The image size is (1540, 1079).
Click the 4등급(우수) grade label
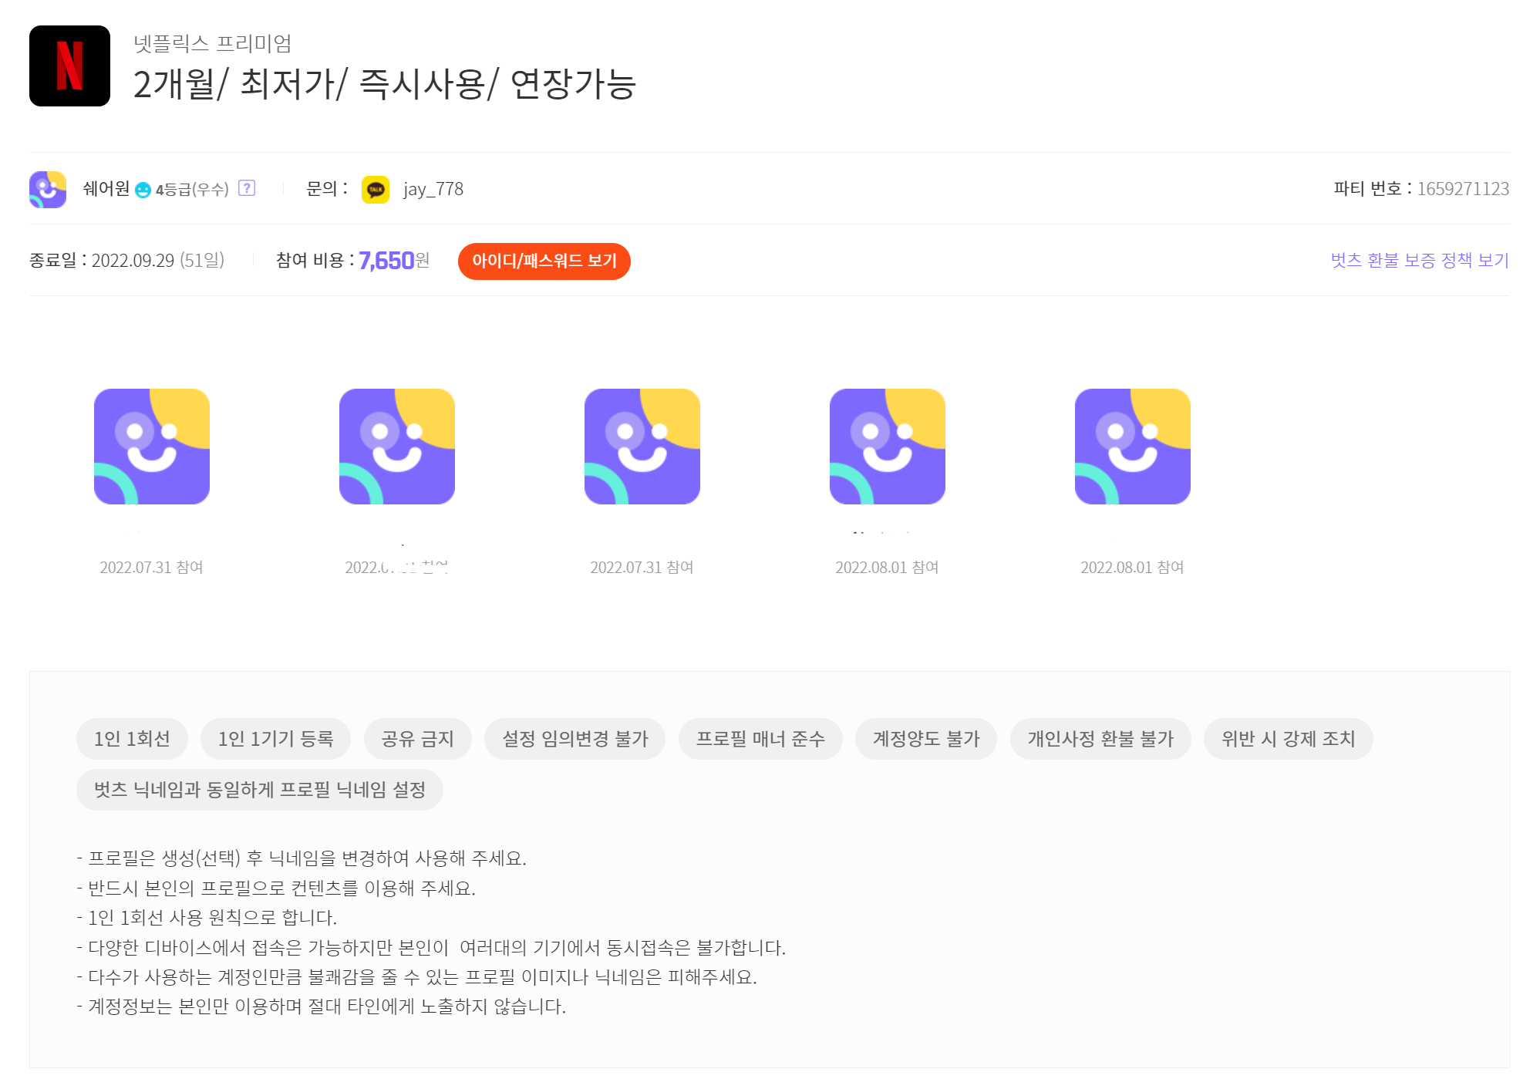192,190
